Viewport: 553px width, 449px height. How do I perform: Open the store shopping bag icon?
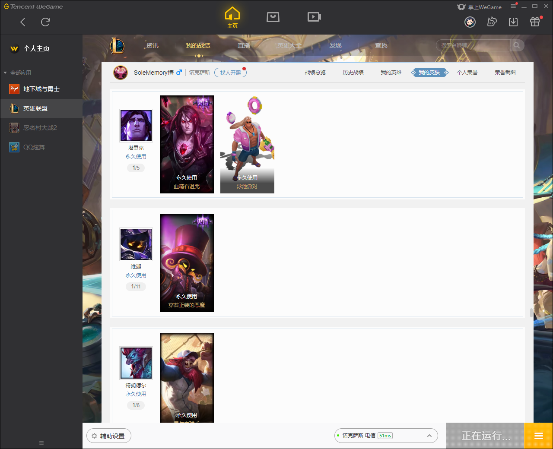tap(273, 17)
